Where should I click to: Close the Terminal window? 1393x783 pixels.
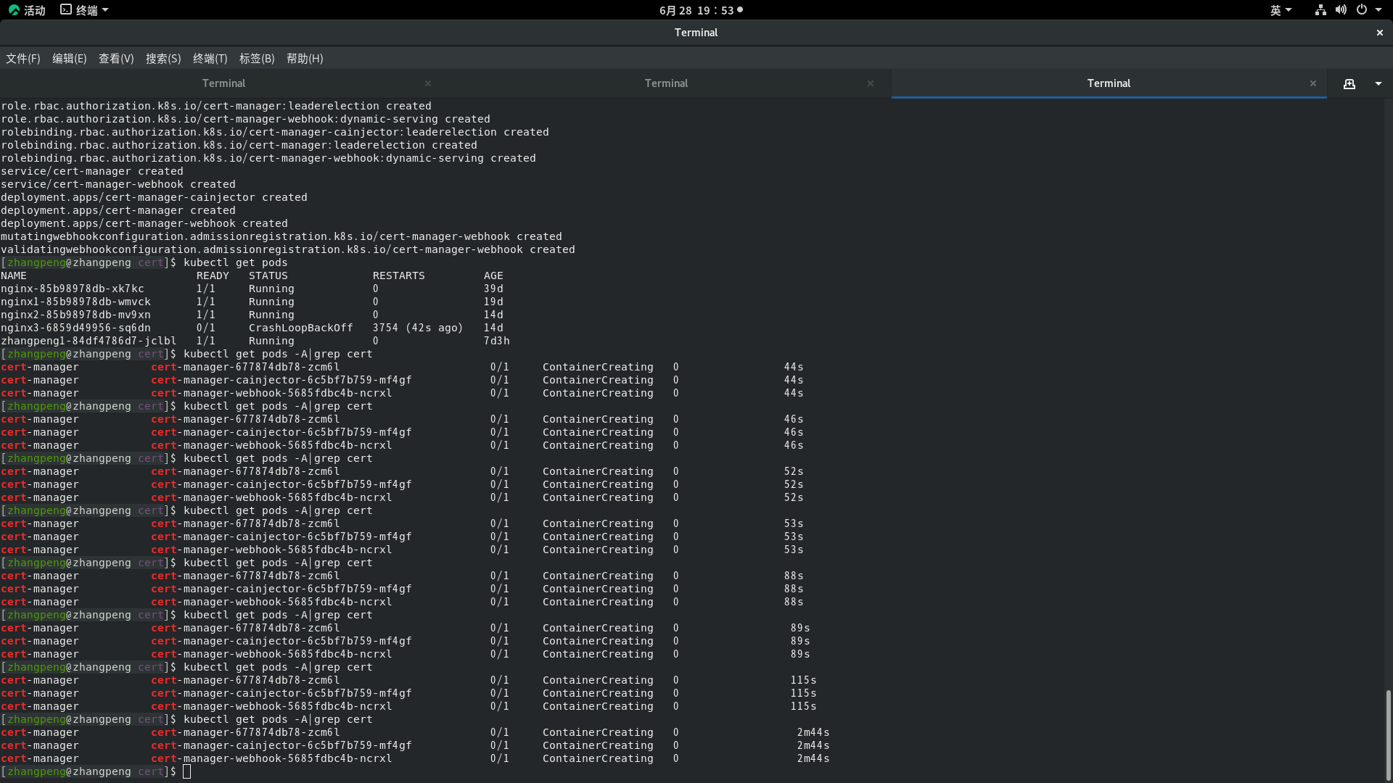pyautogui.click(x=1380, y=33)
